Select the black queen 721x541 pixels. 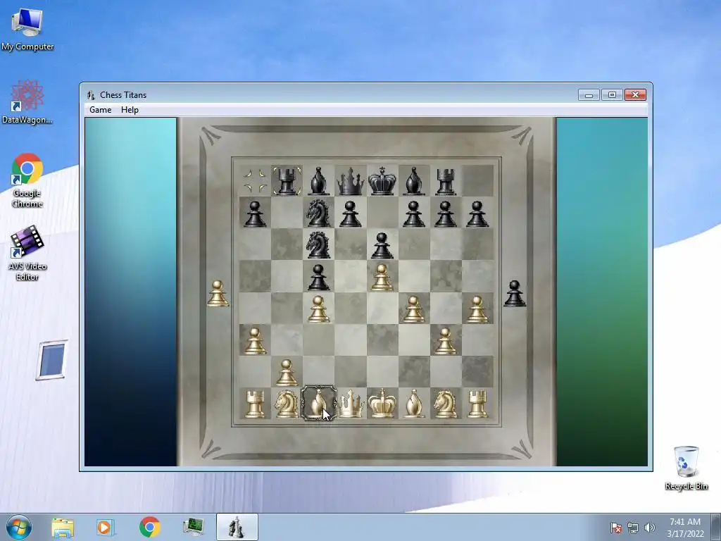pyautogui.click(x=351, y=181)
